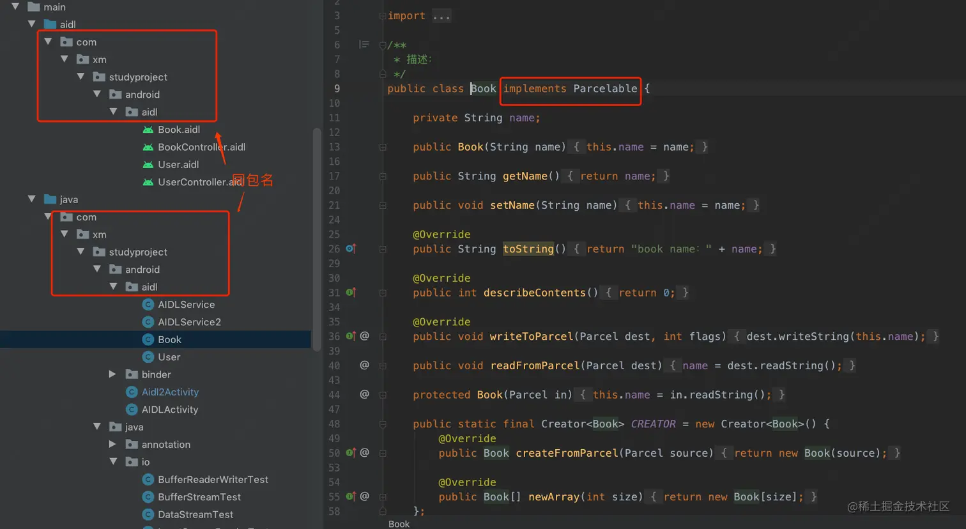Viewport: 966px width, 529px height.
Task: Open User.aidl file icon
Action: coord(148,165)
